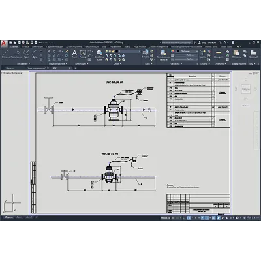Open the Text tool with large A

(x=74, y=54)
